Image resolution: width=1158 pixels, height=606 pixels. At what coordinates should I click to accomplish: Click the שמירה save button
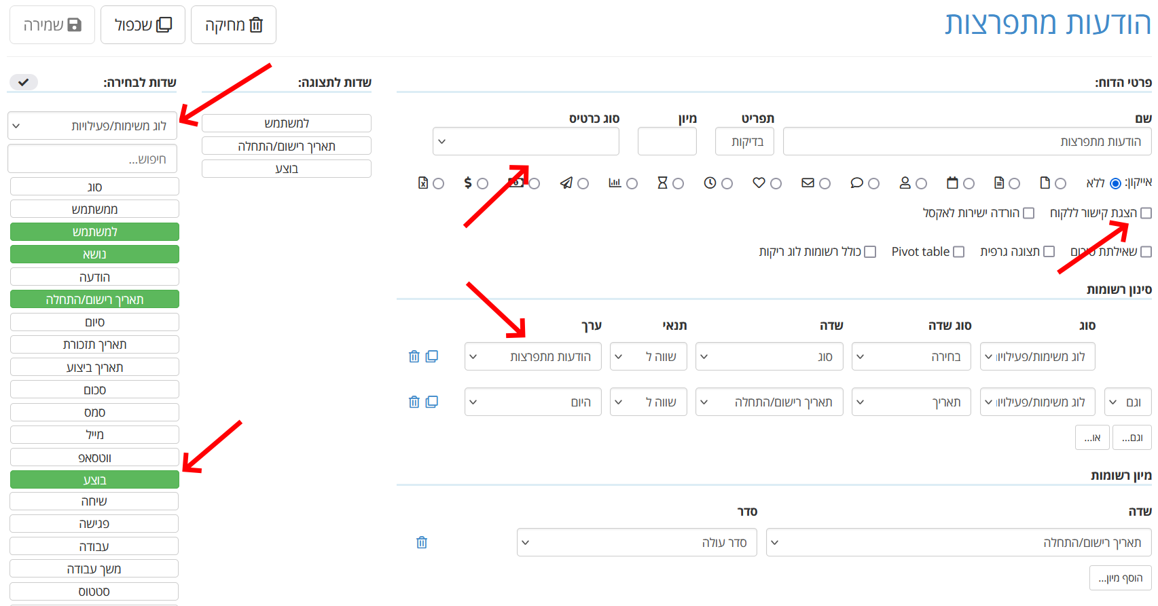click(52, 25)
